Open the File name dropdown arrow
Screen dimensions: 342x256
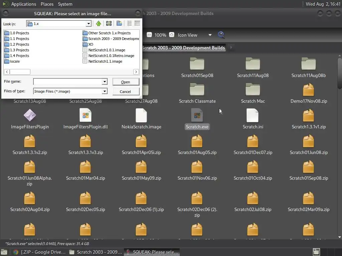pos(105,82)
